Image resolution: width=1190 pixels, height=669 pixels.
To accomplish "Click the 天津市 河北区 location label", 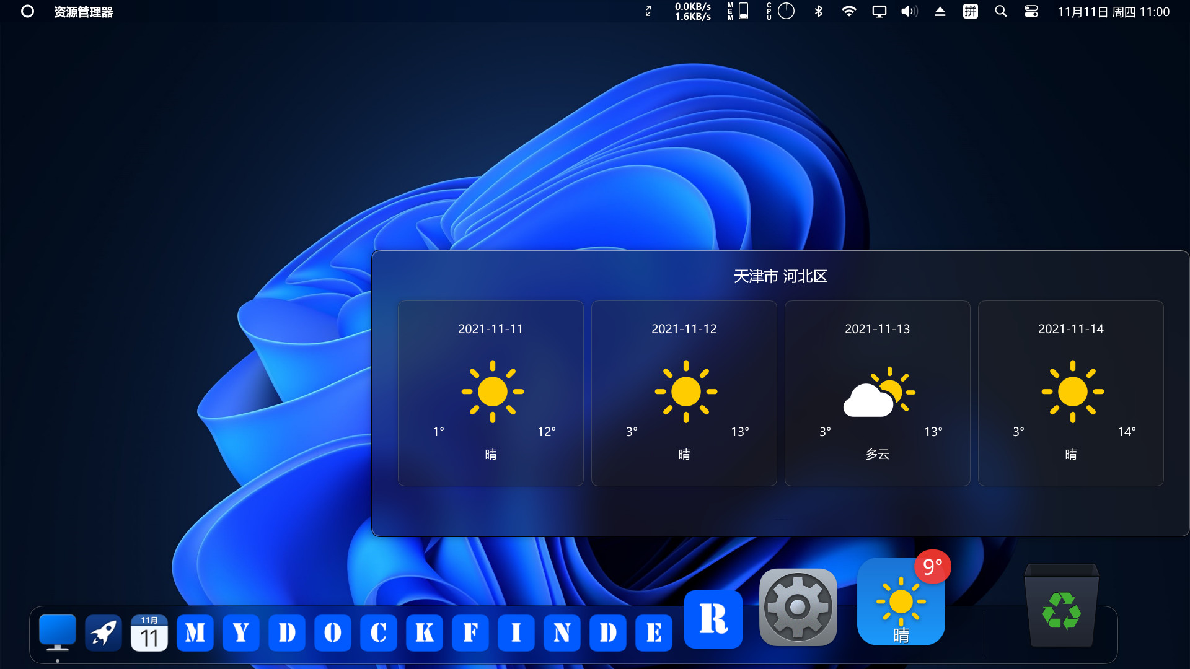I will [780, 276].
